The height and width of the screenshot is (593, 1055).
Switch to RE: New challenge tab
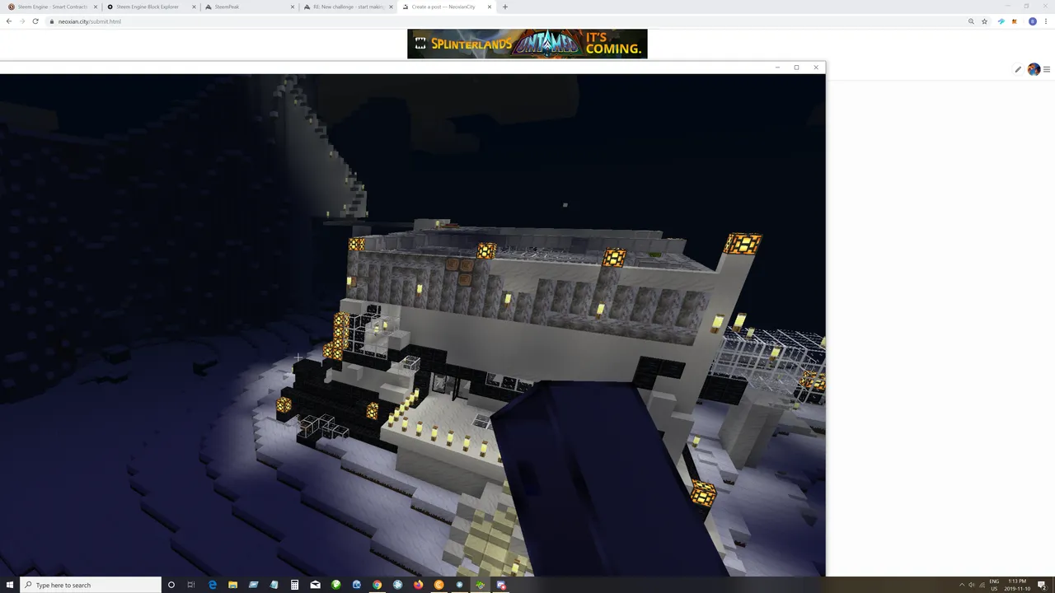coord(348,7)
